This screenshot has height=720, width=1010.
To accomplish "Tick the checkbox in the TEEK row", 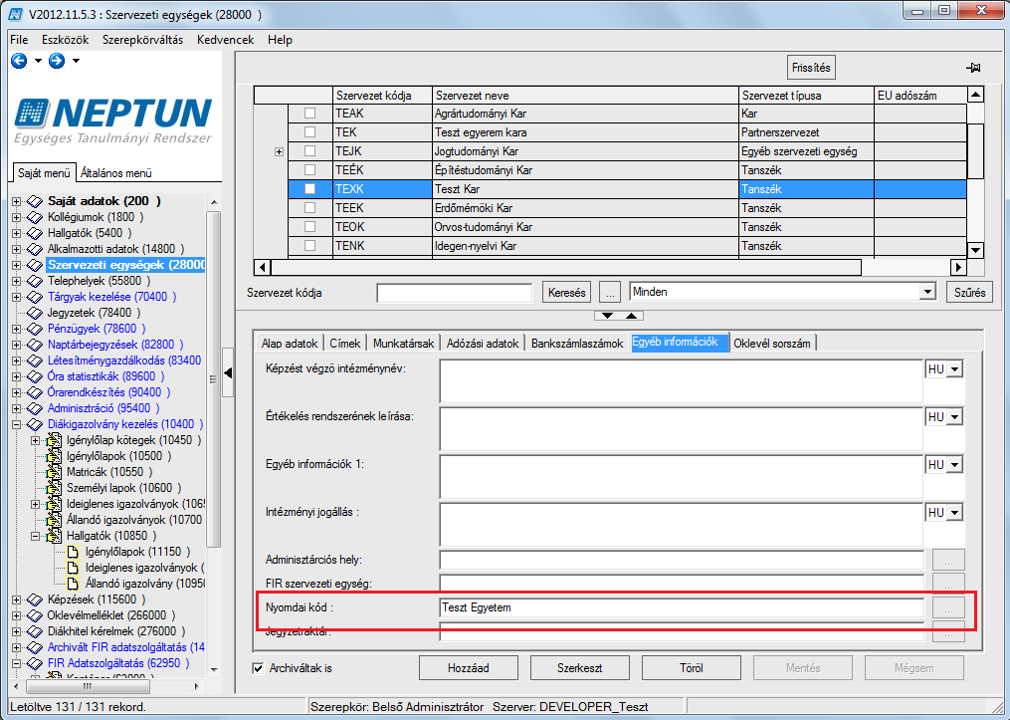I will click(x=309, y=208).
